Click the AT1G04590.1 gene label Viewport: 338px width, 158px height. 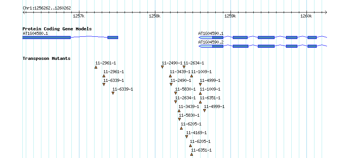pos(211,34)
